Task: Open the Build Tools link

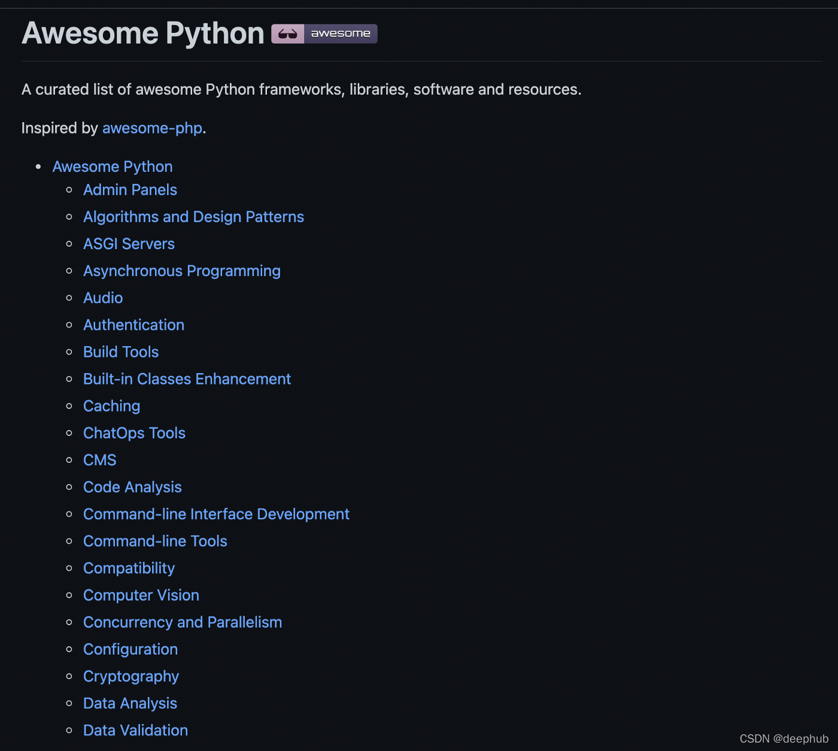Action: tap(121, 352)
